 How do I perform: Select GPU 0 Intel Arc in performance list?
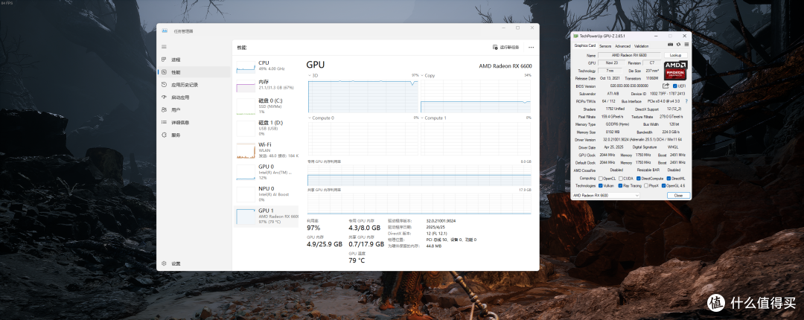click(x=266, y=172)
